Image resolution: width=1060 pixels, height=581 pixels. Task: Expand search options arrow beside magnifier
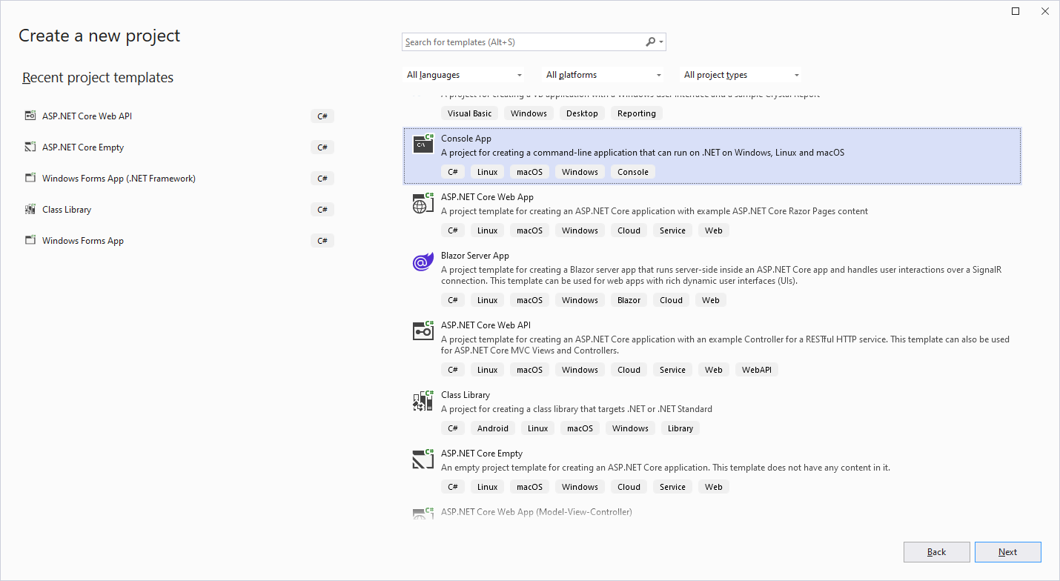[660, 42]
